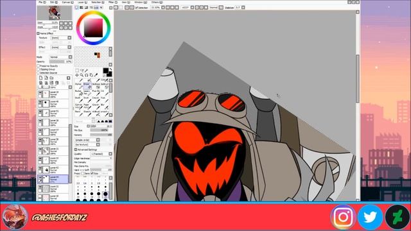This screenshot has width=411, height=231.
Task: Click the color square inside the color wheel
Action: [93, 28]
